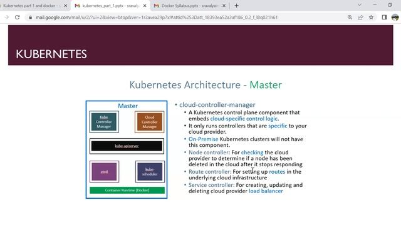Click the Route controller: label
The image size is (401, 225).
[x=210, y=172]
